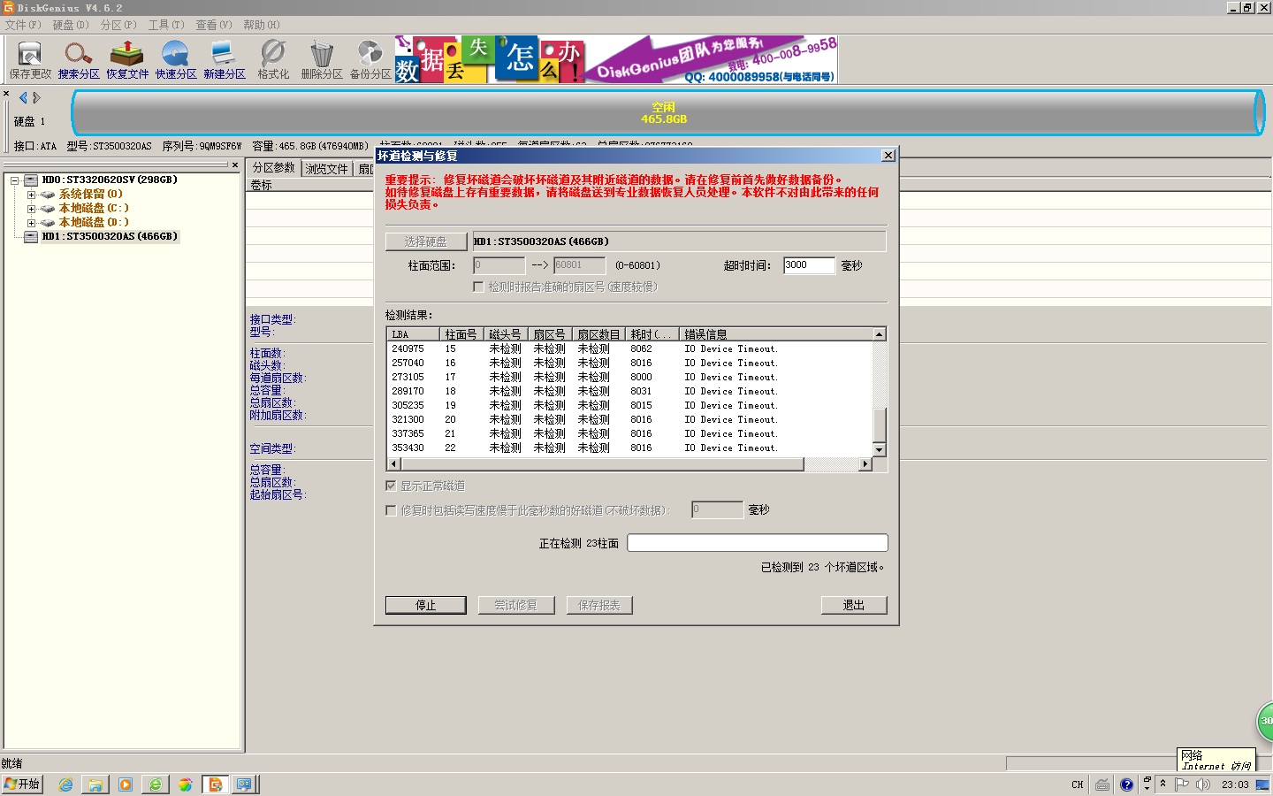Expand the 本地磁盘 (C:) node
Screen dimensions: 1273x796
coord(31,209)
